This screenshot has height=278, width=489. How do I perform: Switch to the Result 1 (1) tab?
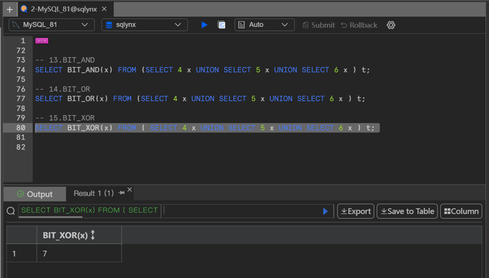tap(94, 193)
